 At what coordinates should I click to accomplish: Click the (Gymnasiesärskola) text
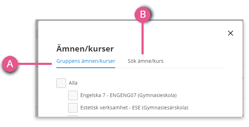[165, 108]
